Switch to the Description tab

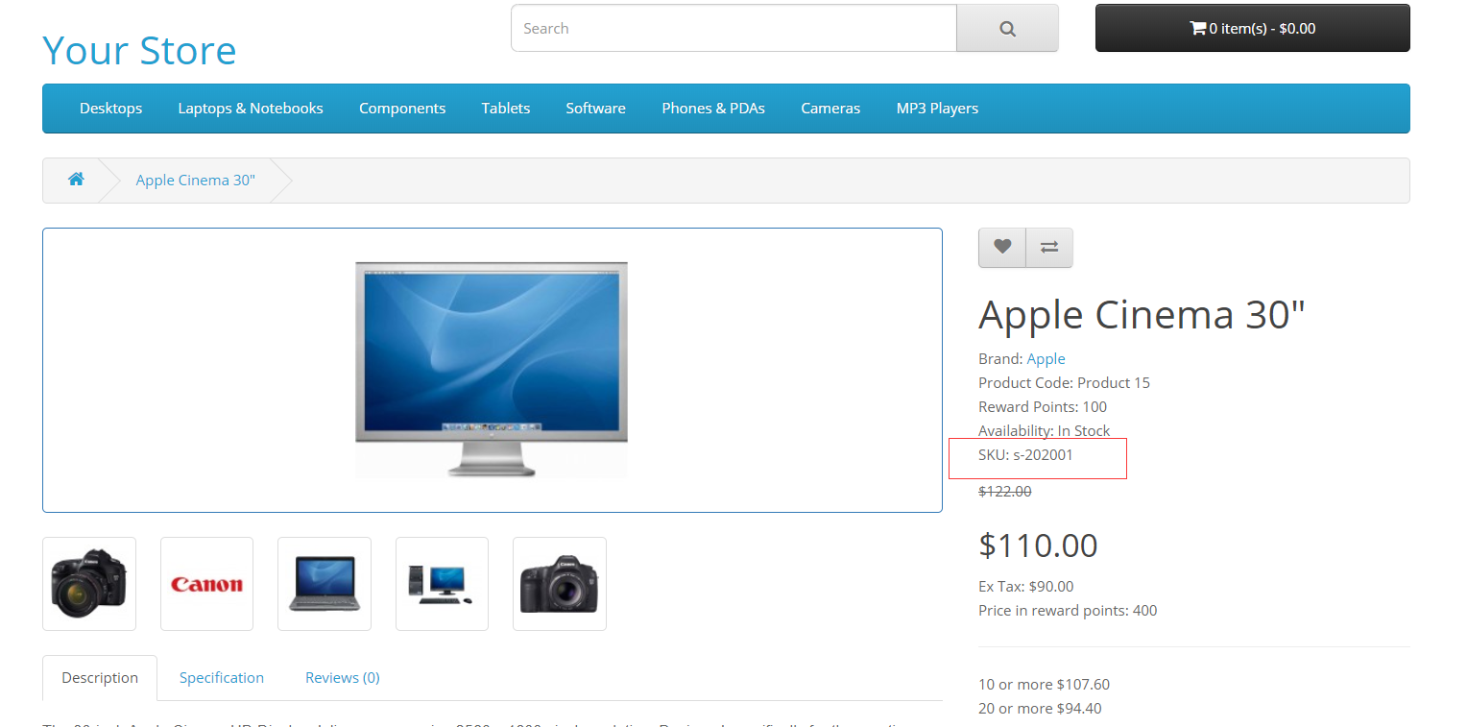(100, 678)
